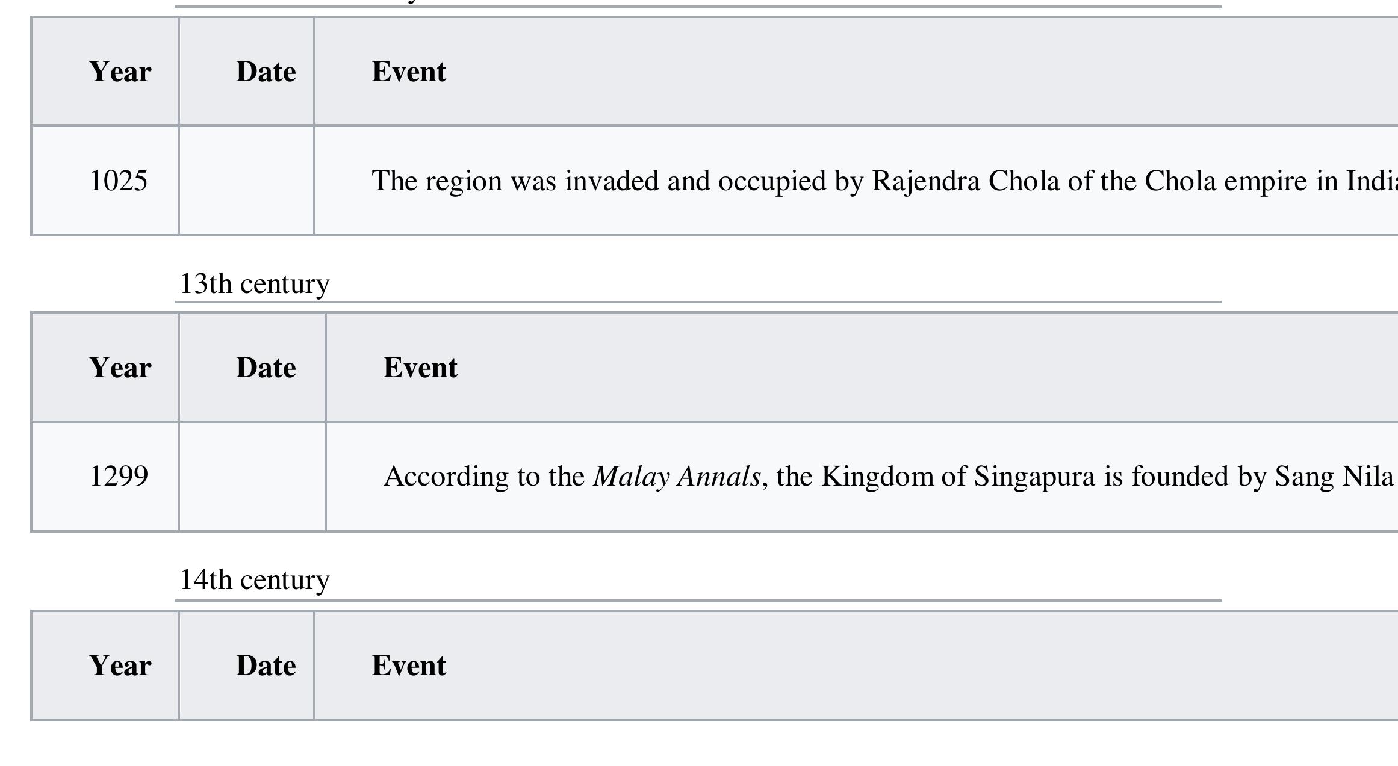Click the 14th century section heading

pyautogui.click(x=255, y=580)
